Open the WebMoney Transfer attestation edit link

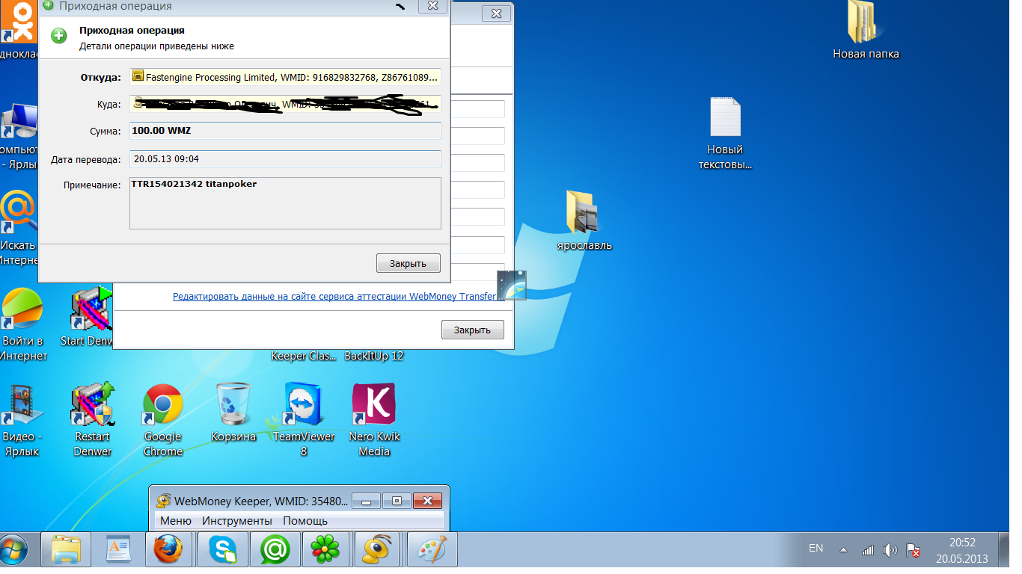pos(334,296)
